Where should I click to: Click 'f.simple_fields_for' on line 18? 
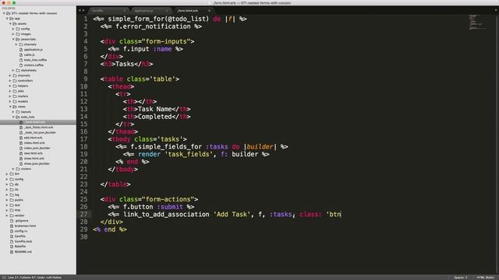(x=166, y=147)
